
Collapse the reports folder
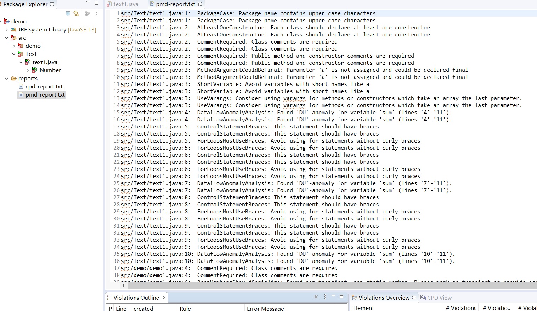(x=7, y=78)
